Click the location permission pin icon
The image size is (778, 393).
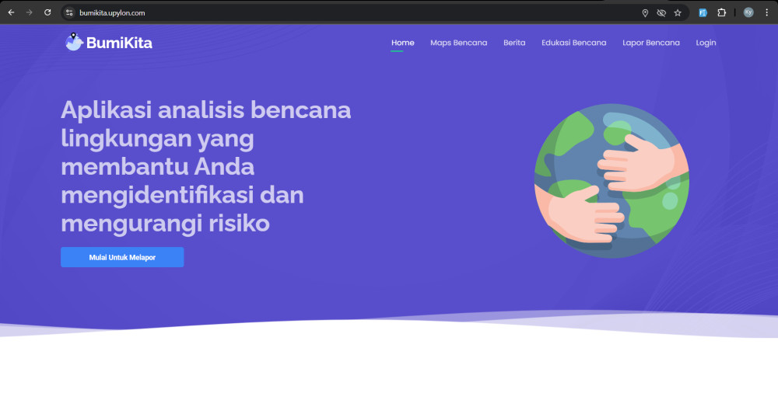click(x=645, y=12)
